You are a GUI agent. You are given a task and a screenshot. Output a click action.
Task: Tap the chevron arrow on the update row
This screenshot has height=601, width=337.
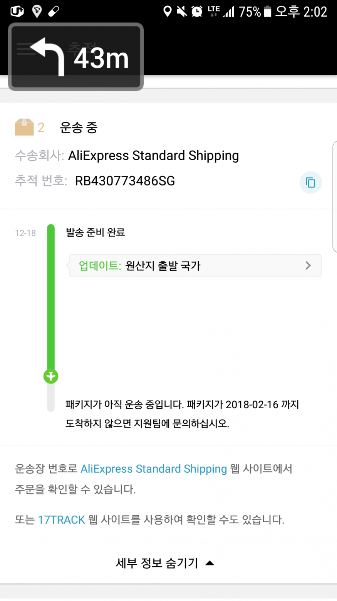[308, 266]
